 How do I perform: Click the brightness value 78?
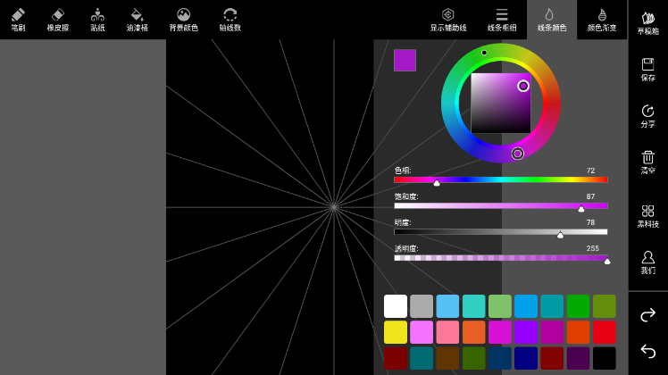click(590, 222)
